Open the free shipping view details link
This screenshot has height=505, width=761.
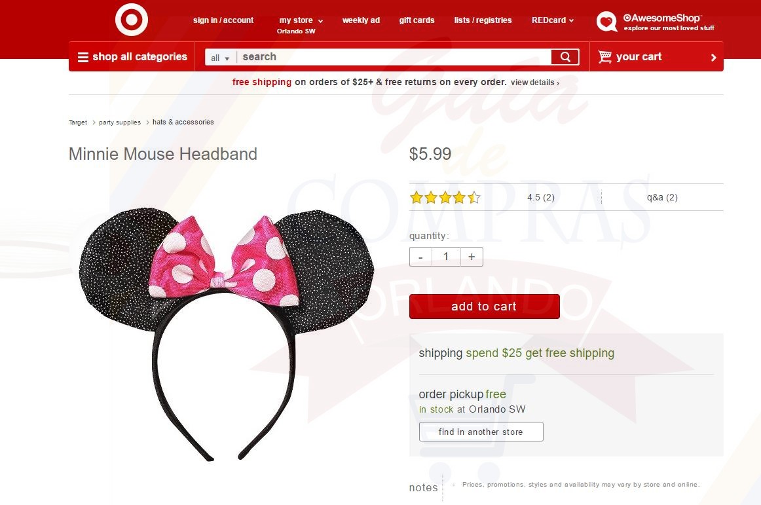pos(535,83)
